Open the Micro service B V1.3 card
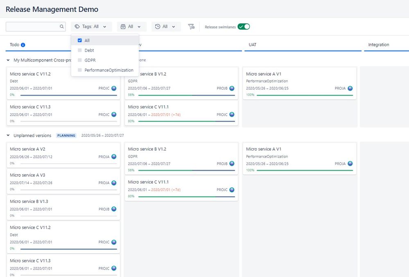This screenshot has height=277, width=409. (x=63, y=208)
